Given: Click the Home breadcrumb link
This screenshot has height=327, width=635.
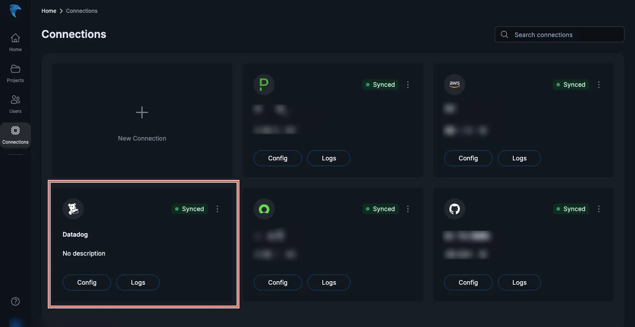Looking at the screenshot, I should coord(49,11).
